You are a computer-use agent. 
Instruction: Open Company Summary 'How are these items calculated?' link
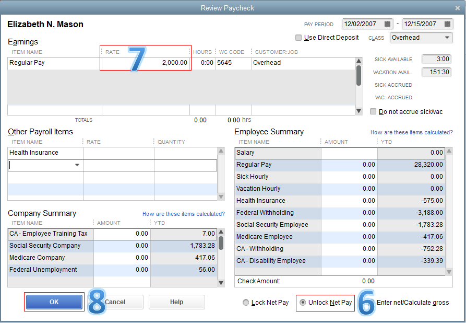pos(184,214)
